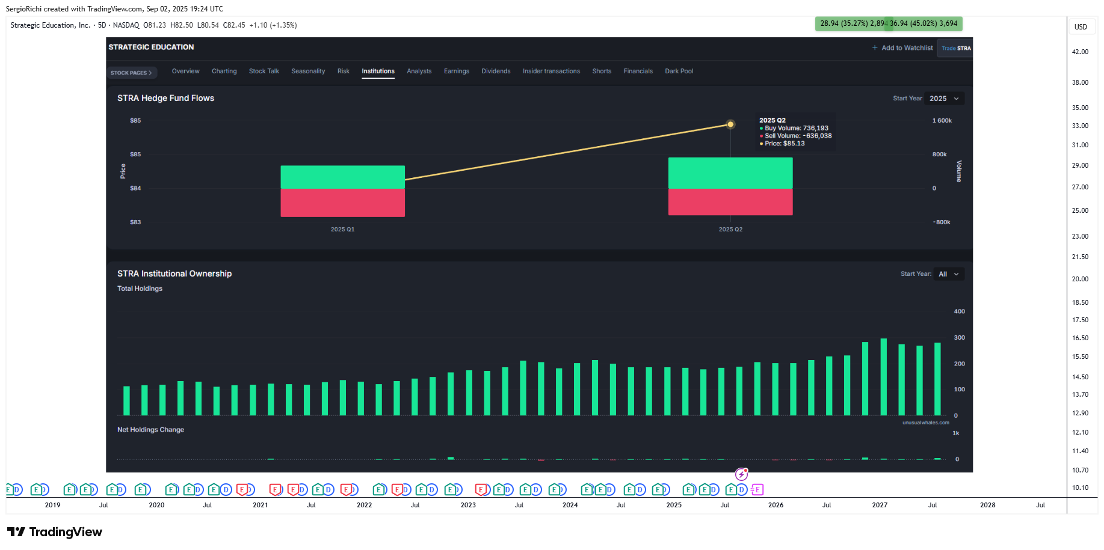Click the 10.10 value on the price scale
1104x550 pixels.
(1080, 487)
